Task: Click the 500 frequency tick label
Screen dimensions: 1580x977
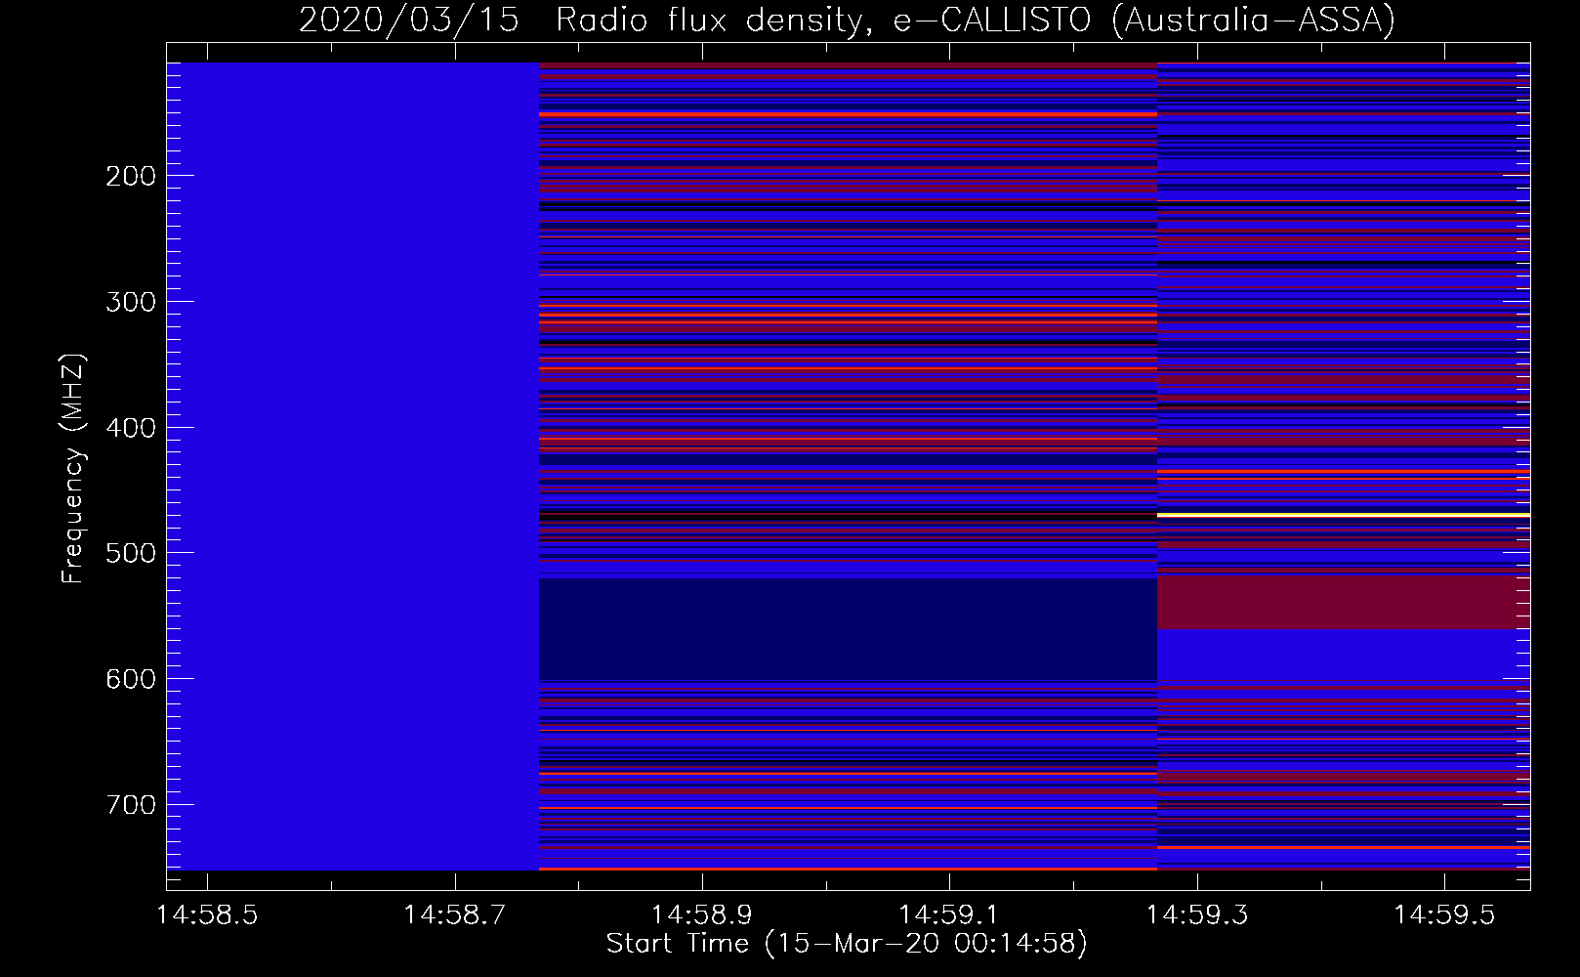Action: coord(131,553)
